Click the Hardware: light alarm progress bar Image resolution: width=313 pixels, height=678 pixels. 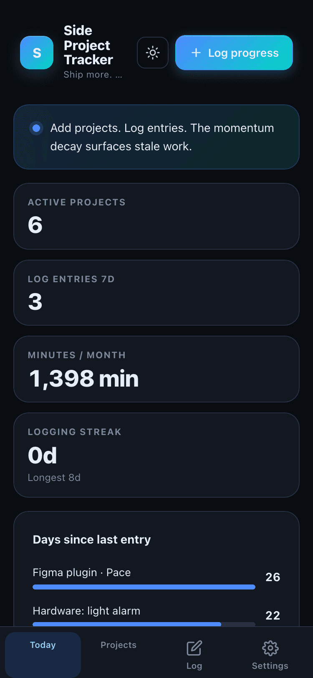coord(144,624)
